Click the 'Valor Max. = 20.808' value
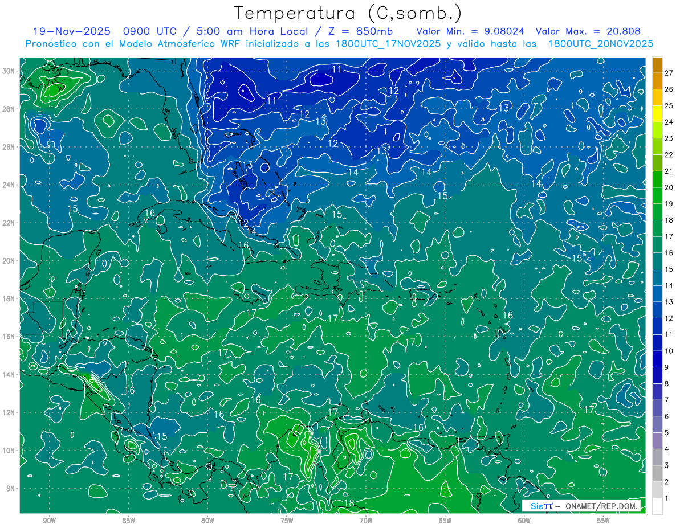Viewport: 684px width, 528px height. [x=588, y=32]
